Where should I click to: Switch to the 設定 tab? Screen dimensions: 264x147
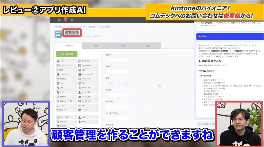tap(148, 45)
